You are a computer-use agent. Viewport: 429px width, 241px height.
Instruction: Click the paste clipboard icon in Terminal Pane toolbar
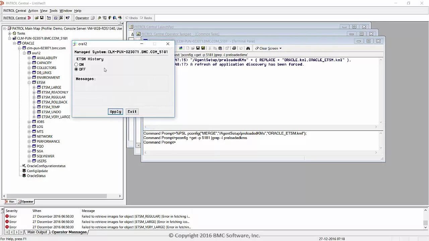[x=220, y=48]
